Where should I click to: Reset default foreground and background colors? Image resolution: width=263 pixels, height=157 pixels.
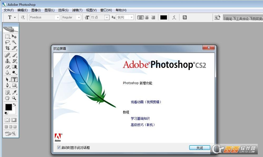tap(6, 113)
